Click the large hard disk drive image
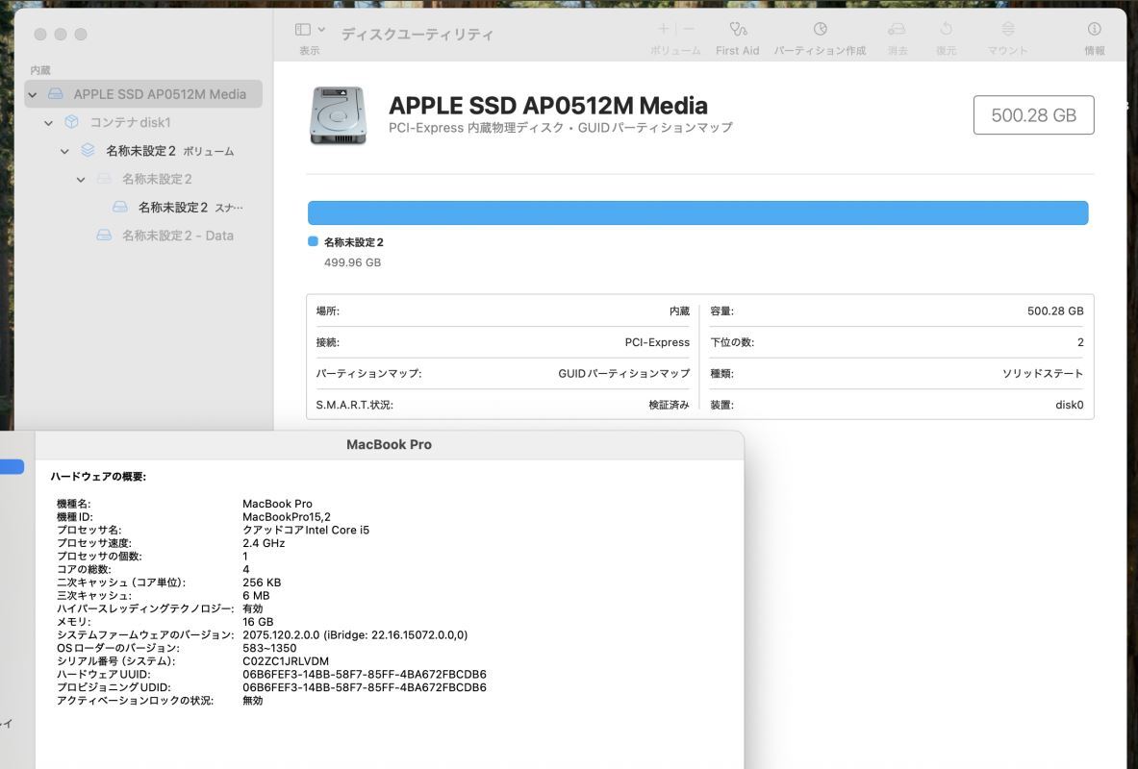 [338, 115]
